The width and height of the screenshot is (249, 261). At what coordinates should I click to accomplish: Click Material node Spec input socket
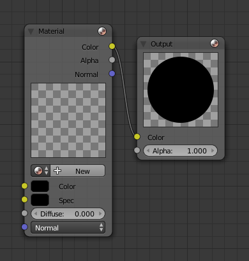click(x=24, y=199)
